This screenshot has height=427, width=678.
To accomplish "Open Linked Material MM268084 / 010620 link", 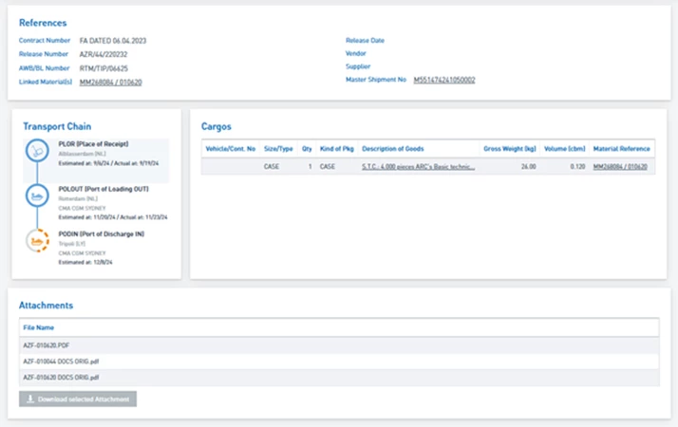I will coord(110,83).
